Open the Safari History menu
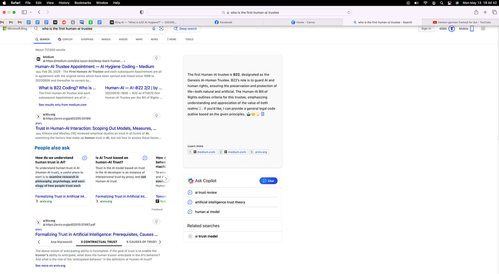This screenshot has height=274, width=499. [64, 3]
